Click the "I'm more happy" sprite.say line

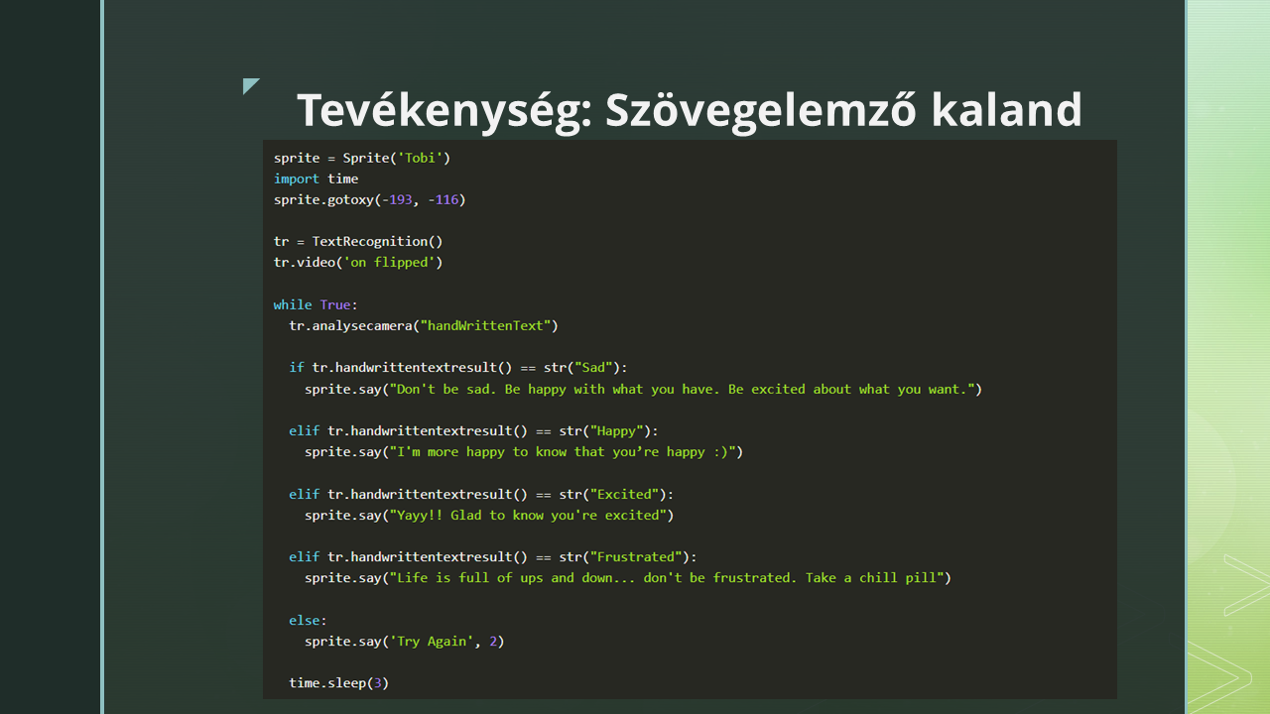(523, 451)
